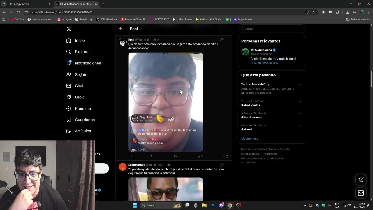
Task: Open Grok in the sidebar
Action: (75, 97)
